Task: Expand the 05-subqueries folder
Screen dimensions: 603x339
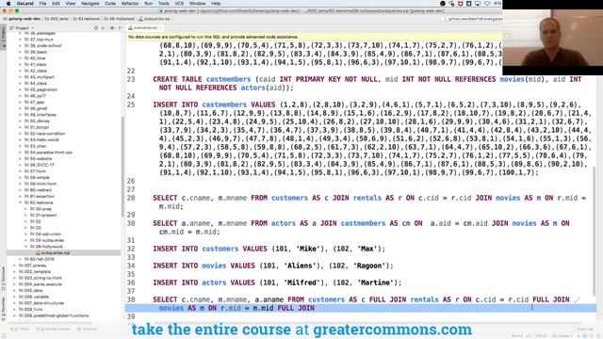Action: (25, 240)
